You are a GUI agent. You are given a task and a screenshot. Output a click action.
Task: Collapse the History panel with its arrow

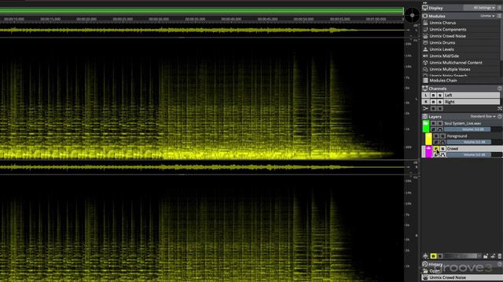500,264
